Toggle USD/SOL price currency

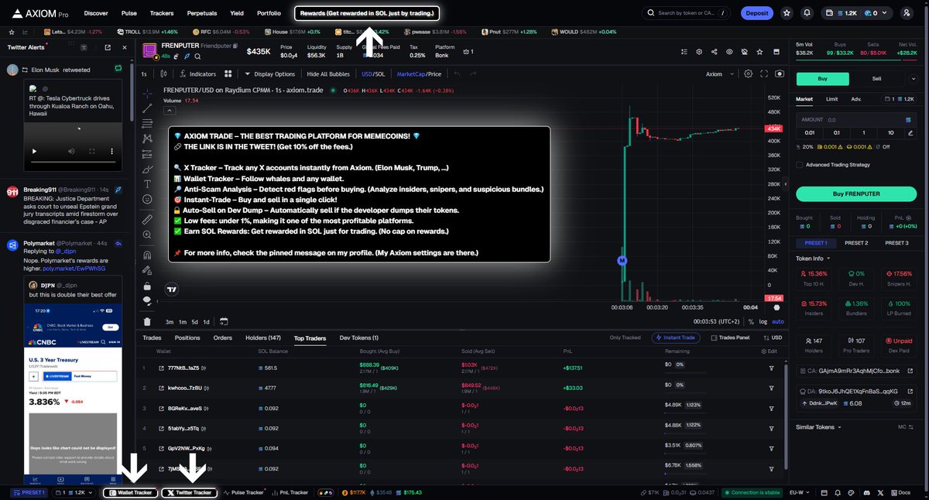click(373, 74)
